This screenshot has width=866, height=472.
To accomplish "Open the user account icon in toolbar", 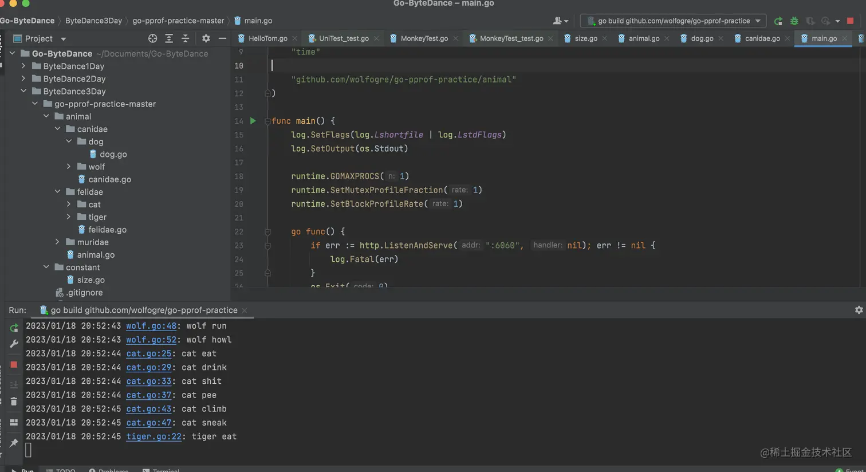I will (560, 21).
